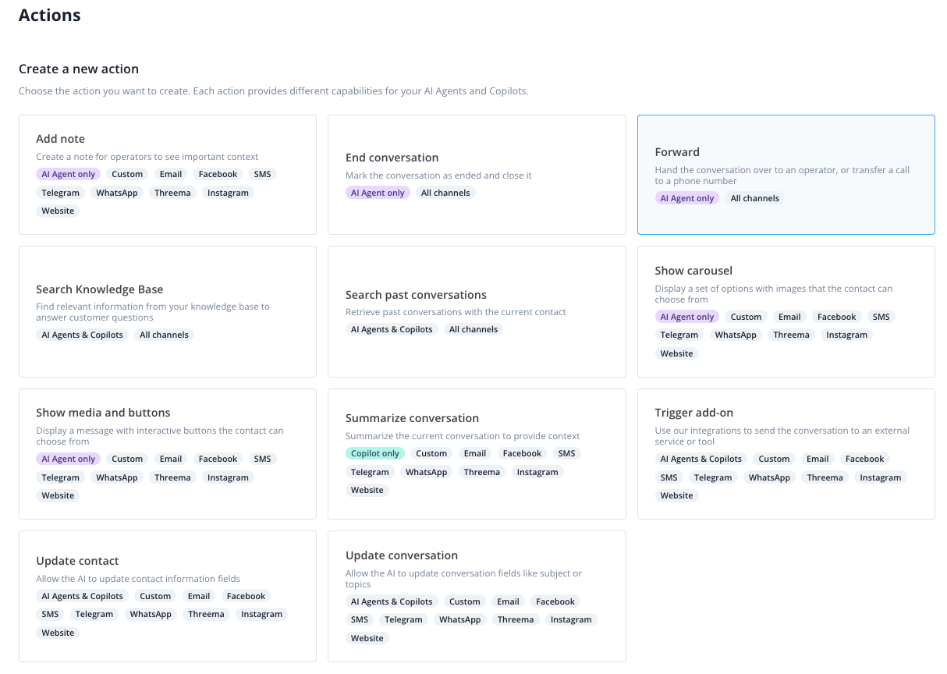Viewport: 947px width, 674px height.
Task: Click "Email" tag in Trigger add-on card
Action: click(x=818, y=459)
